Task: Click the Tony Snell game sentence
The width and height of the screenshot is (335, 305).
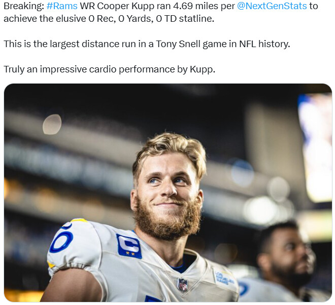Action: (x=147, y=44)
